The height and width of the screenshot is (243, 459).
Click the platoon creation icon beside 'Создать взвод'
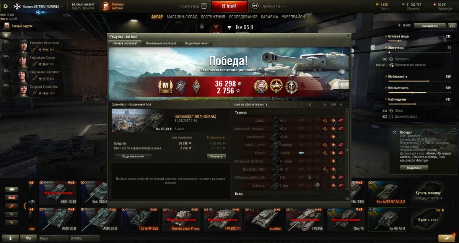(x=204, y=6)
